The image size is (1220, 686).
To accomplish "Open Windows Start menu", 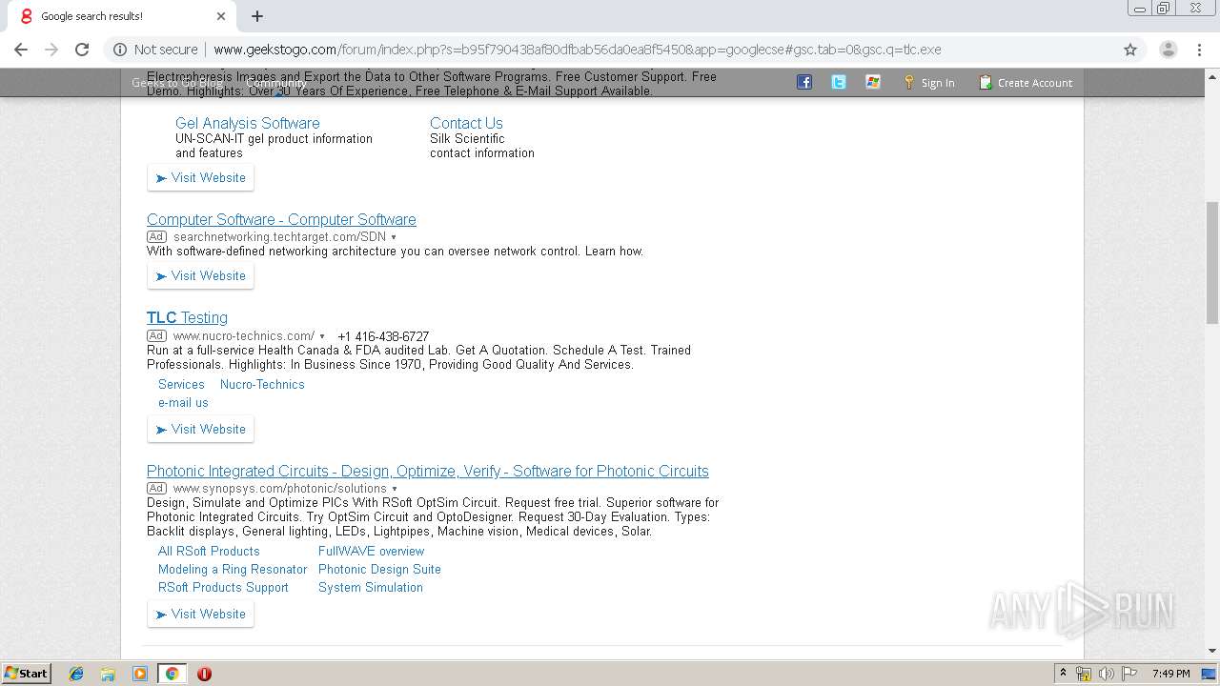I will (x=27, y=673).
